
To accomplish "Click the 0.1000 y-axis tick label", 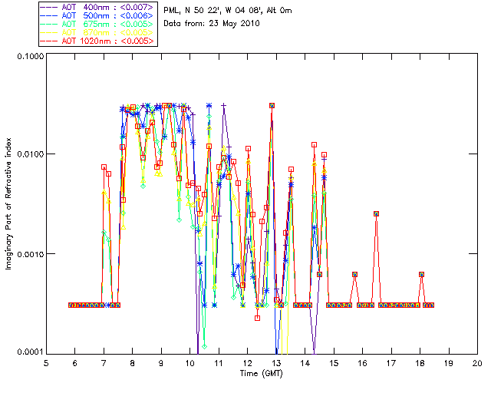I will (29, 58).
